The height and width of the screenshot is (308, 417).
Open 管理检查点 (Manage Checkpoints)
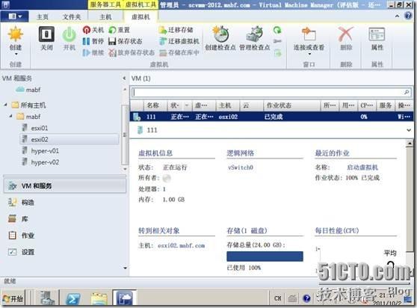(255, 38)
